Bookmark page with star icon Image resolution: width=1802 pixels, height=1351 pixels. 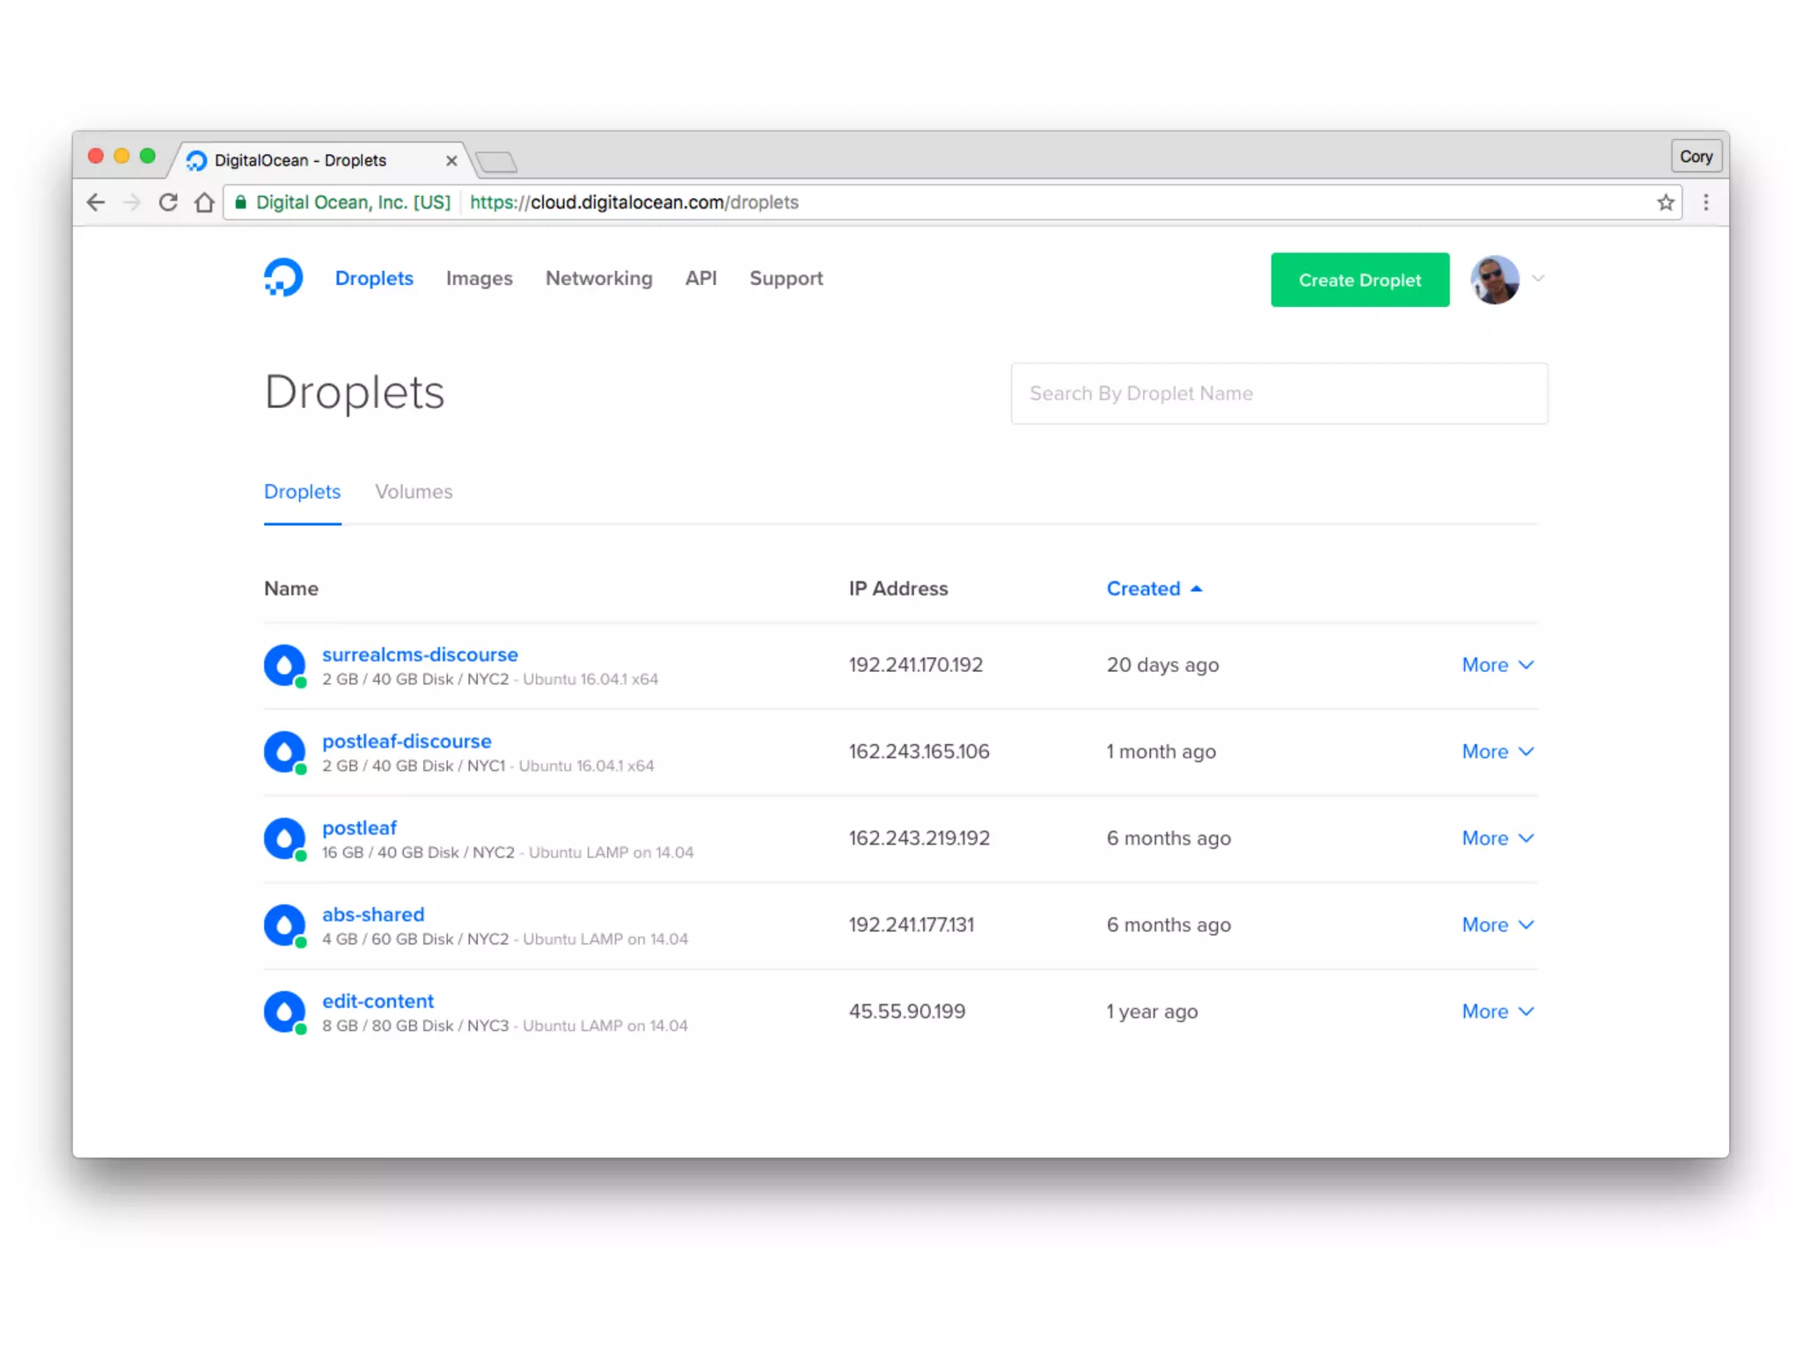[x=1665, y=203]
